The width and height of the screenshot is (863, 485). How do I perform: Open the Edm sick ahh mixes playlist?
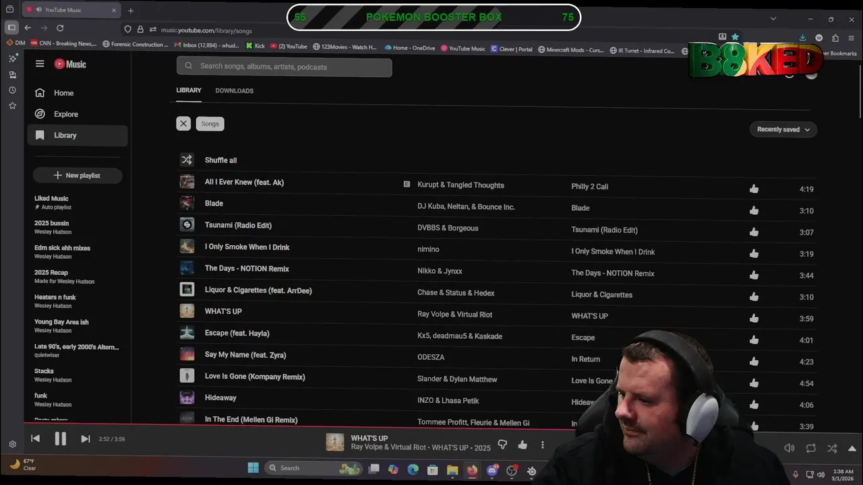[x=62, y=252]
